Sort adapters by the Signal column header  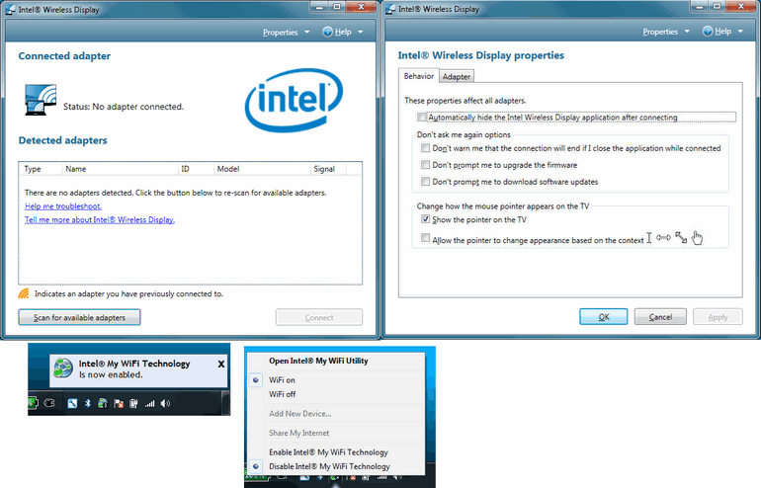coord(328,169)
